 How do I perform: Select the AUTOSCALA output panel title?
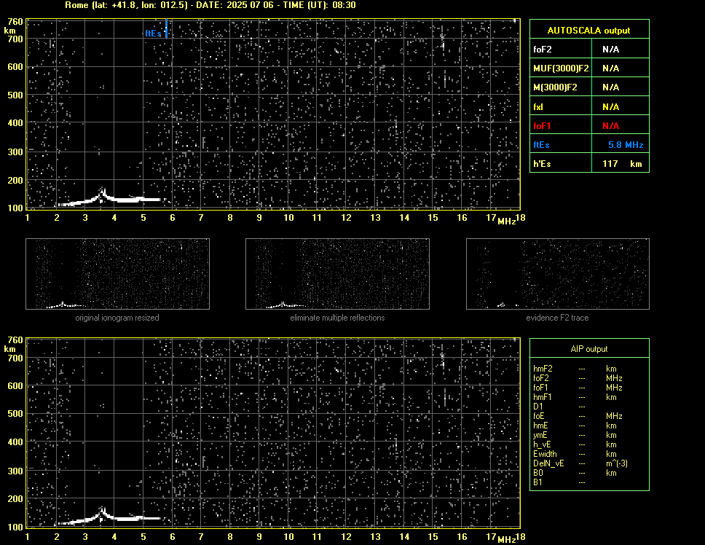(x=588, y=31)
